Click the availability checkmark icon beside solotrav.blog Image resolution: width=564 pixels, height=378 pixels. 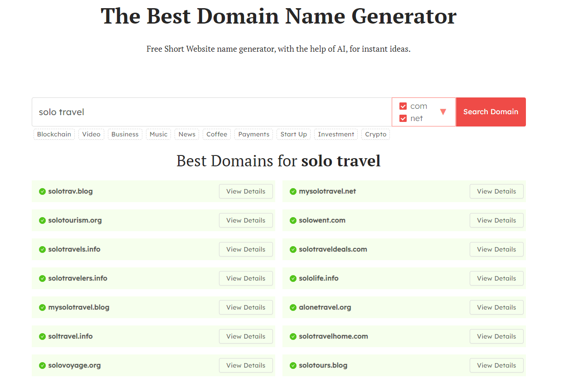tap(41, 191)
